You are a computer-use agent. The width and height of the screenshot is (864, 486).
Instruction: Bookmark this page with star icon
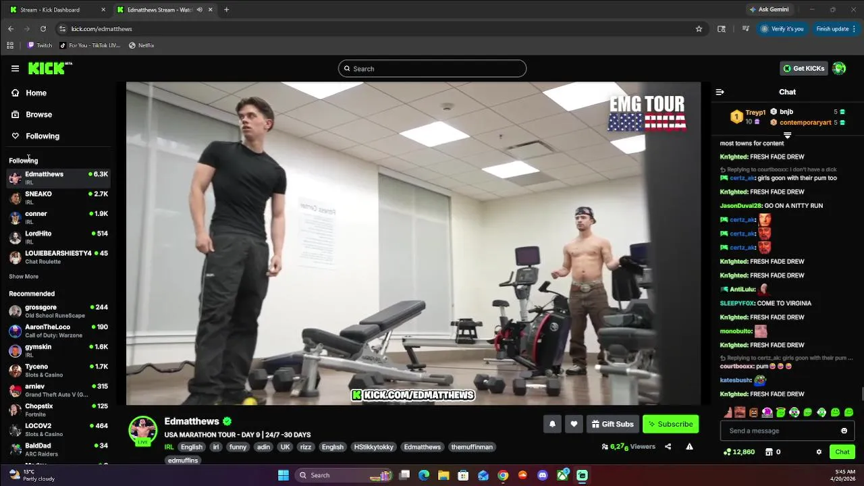tap(699, 29)
